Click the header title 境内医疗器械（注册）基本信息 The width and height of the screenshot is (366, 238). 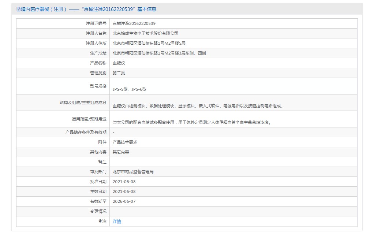tap(89, 10)
